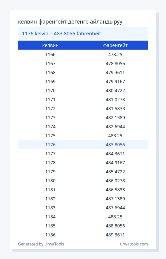Click the 483.25 fahrenheit value

115,136
